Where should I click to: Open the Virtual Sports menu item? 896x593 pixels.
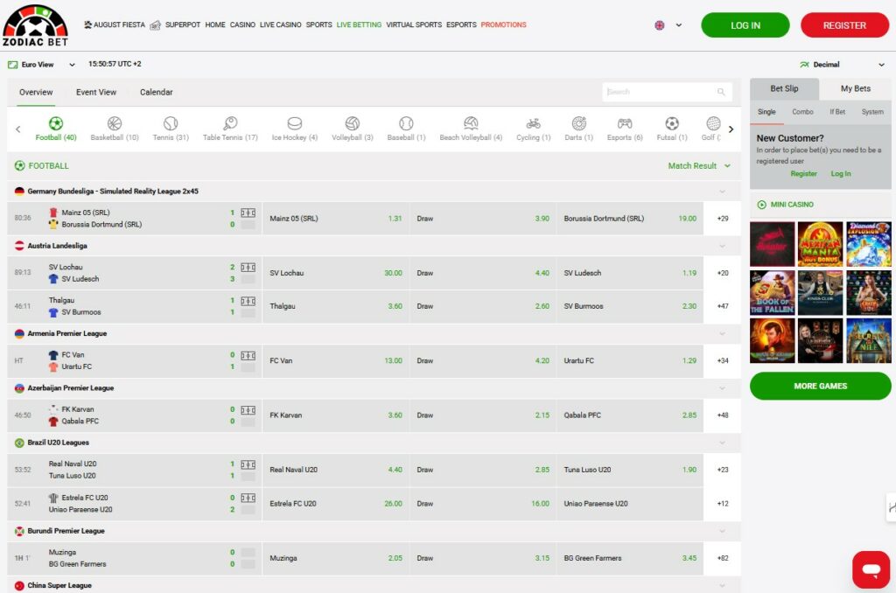(414, 25)
